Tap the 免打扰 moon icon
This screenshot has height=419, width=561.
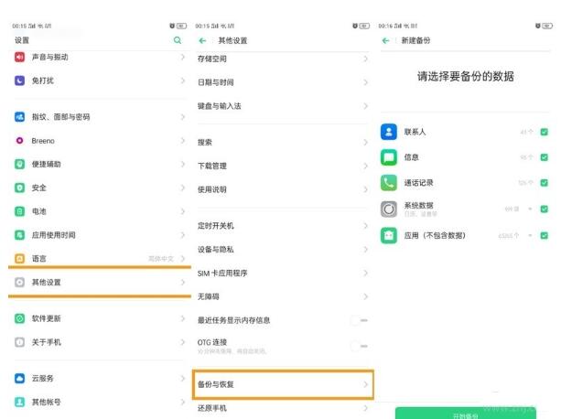click(19, 81)
